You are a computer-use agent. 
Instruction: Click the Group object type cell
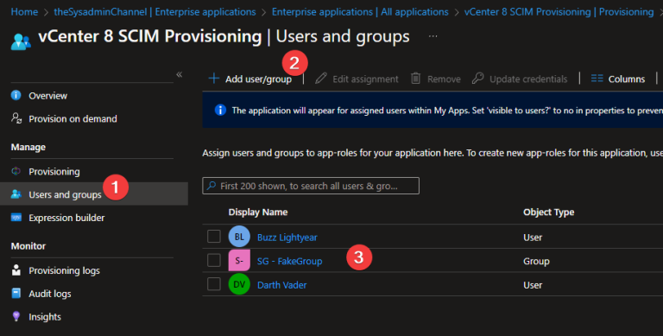(536, 261)
